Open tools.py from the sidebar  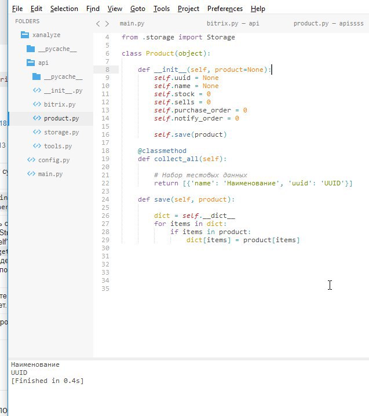click(x=58, y=146)
